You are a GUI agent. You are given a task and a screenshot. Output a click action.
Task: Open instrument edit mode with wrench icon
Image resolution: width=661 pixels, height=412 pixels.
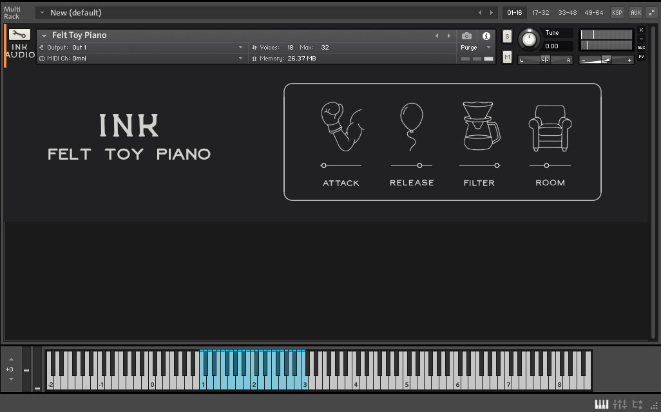click(x=19, y=35)
